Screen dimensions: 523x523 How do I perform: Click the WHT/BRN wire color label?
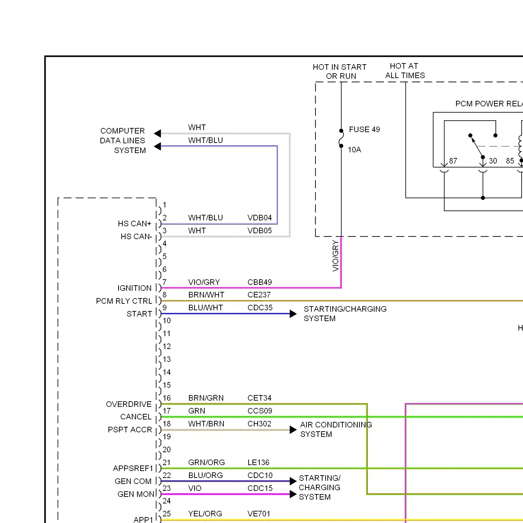pos(206,424)
